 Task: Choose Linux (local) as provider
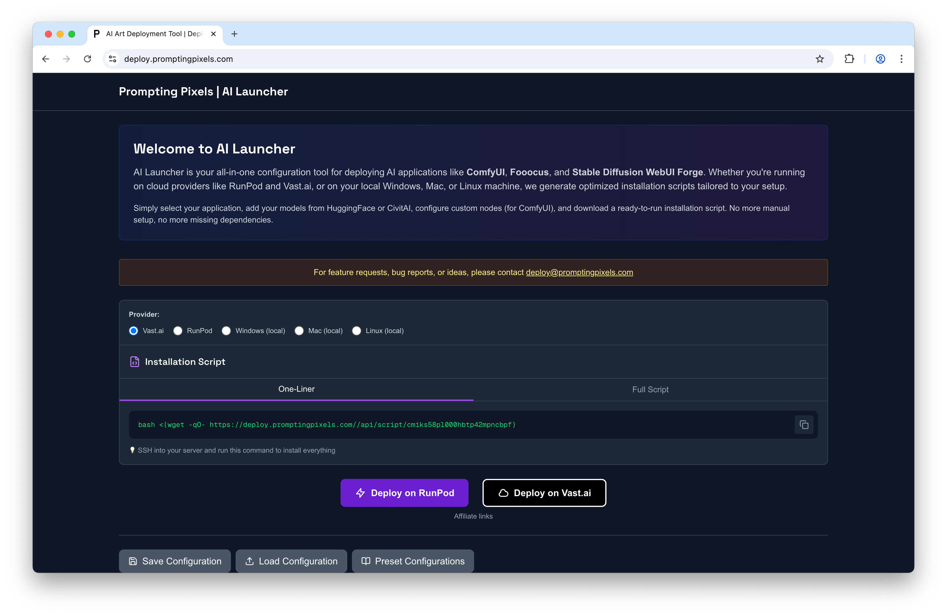click(357, 331)
